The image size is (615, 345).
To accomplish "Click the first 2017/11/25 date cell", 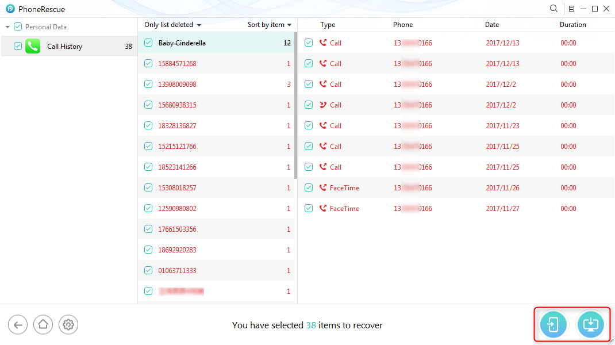I will click(x=502, y=146).
